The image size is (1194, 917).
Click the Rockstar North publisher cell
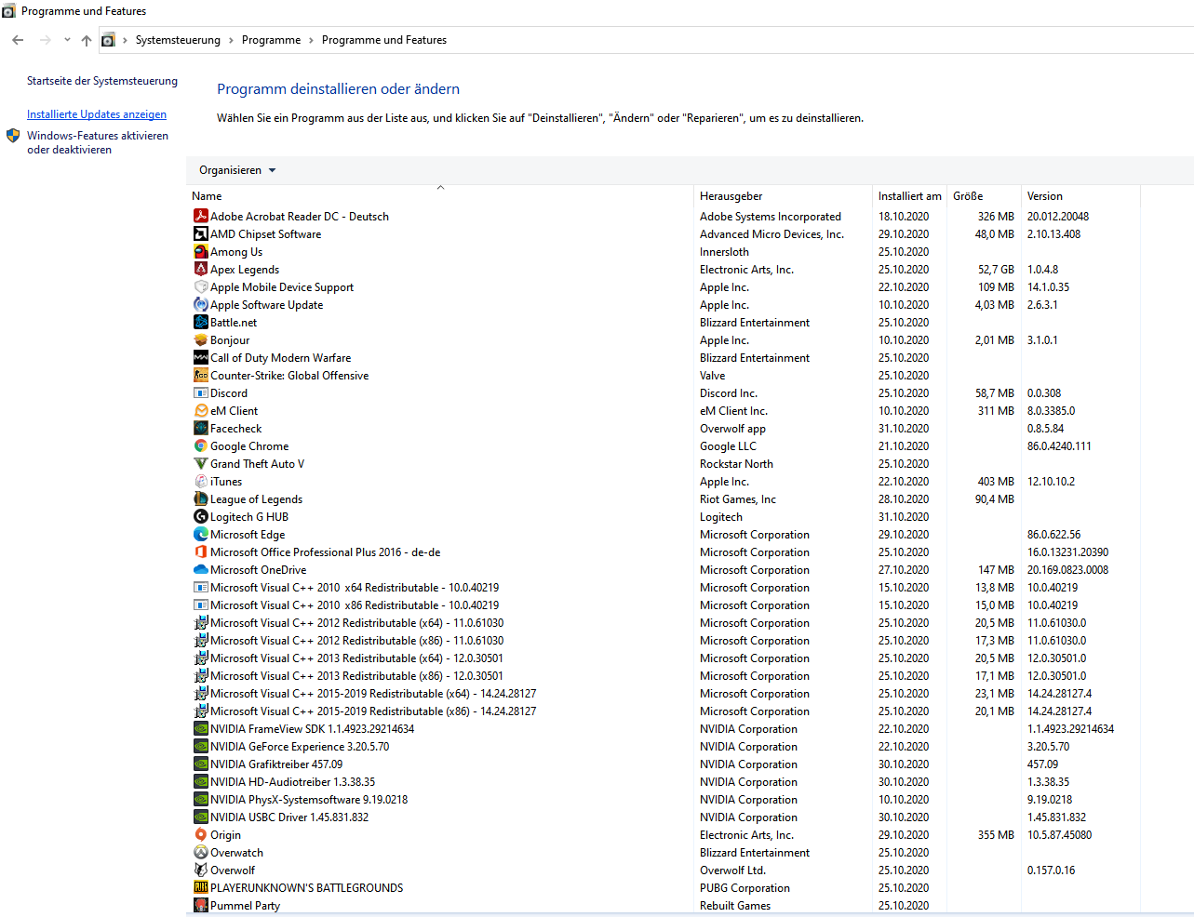click(x=736, y=463)
